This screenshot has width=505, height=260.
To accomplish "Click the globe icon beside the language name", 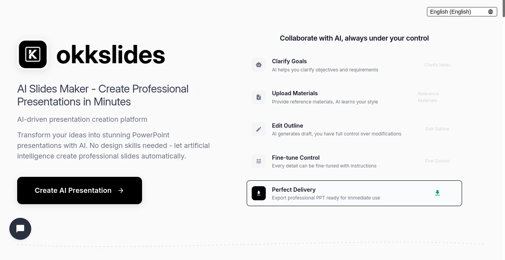I will 491,12.
